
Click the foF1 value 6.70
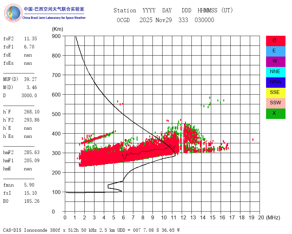29,47
